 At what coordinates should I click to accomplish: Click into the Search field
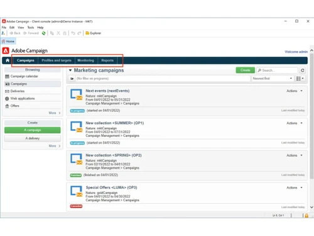click(x=277, y=70)
